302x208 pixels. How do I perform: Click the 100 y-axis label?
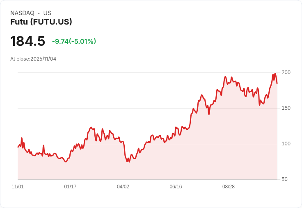(x=286, y=144)
